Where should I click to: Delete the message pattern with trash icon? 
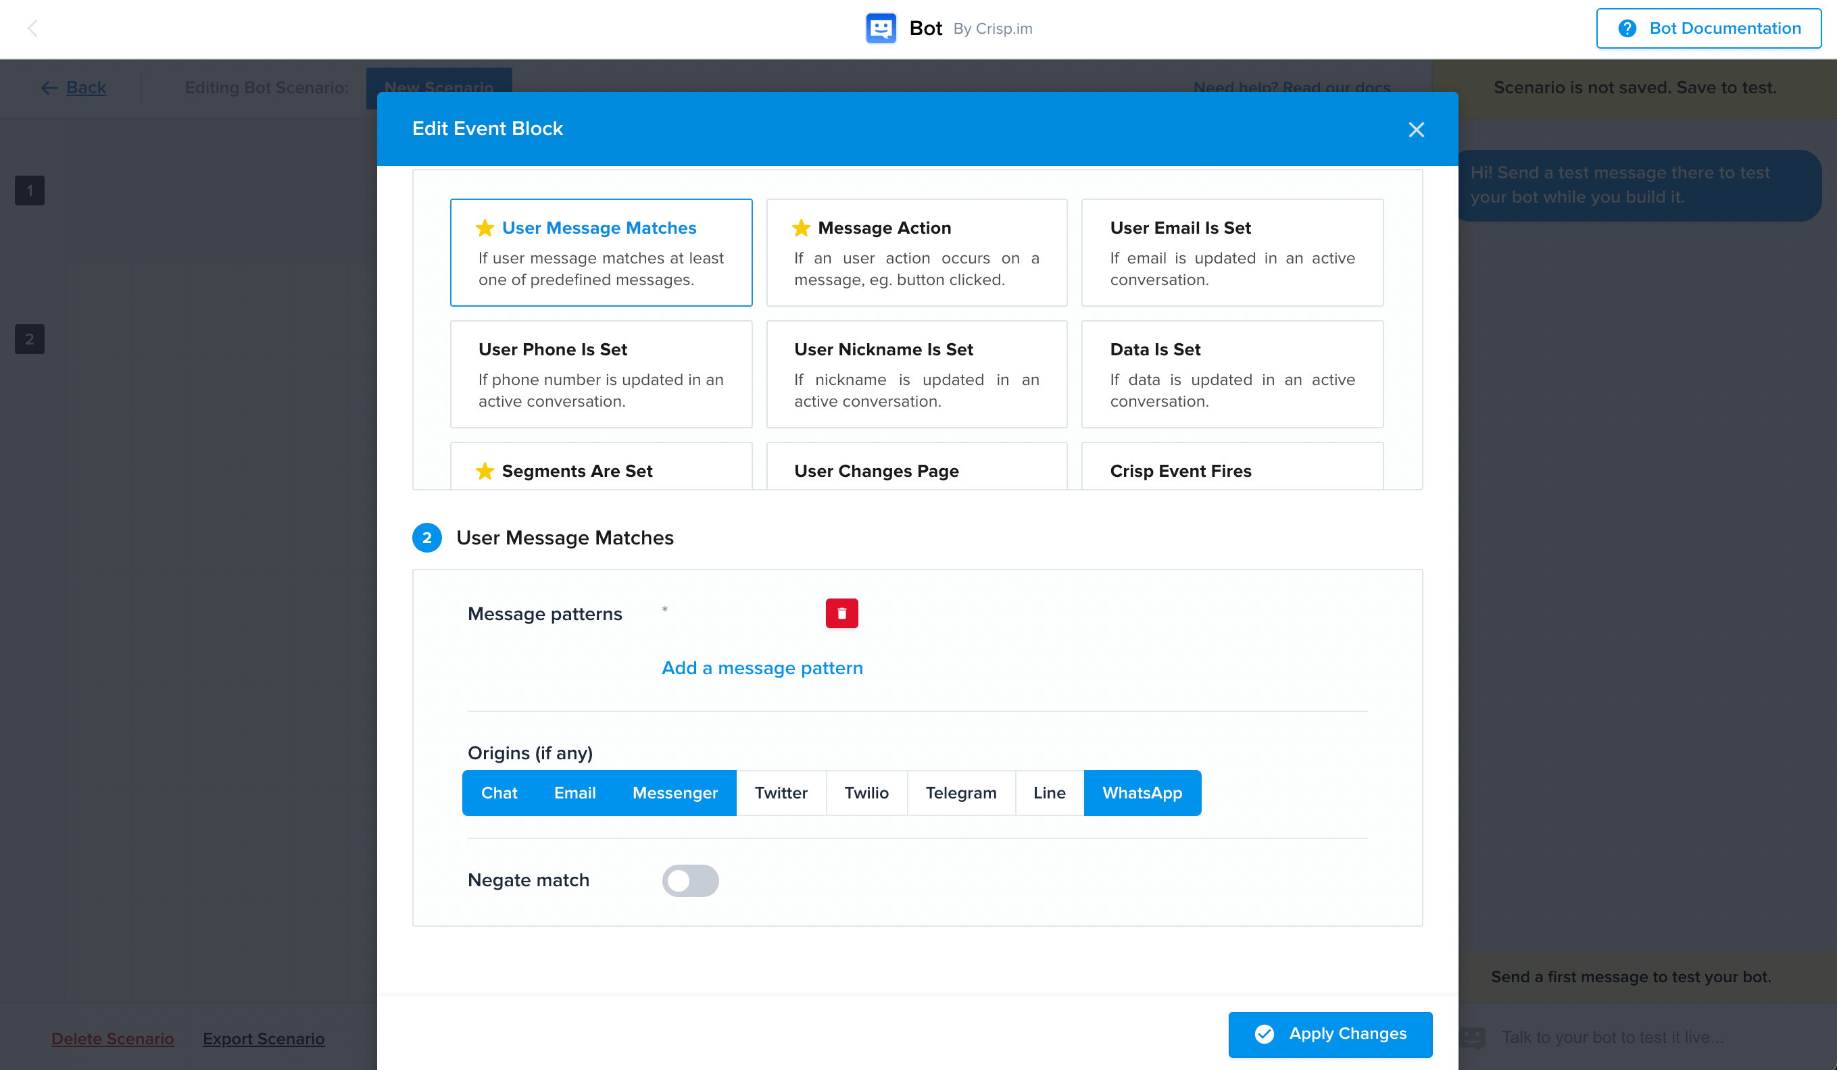(841, 613)
